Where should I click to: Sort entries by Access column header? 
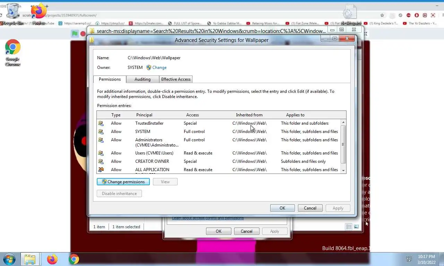(193, 115)
